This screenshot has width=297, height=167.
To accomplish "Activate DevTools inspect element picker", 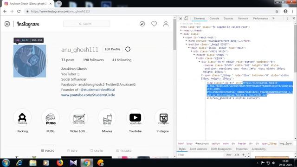I will pos(181,19).
